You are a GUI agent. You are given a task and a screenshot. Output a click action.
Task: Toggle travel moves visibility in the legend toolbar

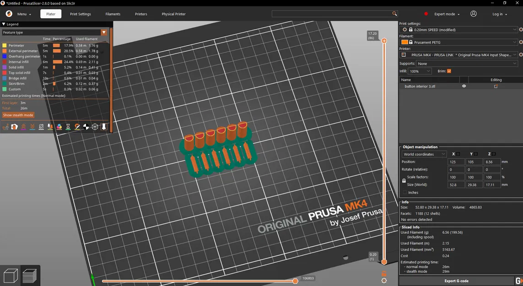(5, 127)
